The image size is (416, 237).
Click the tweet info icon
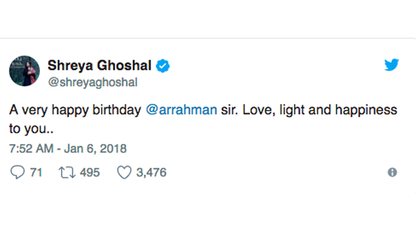[x=392, y=172]
